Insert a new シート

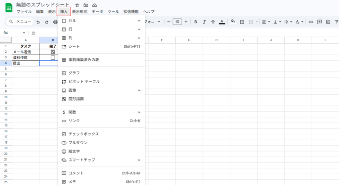[x=101, y=46]
